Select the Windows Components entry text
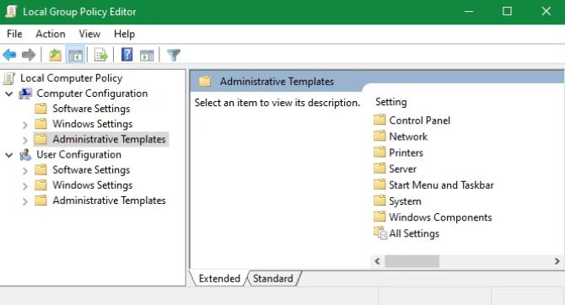This screenshot has height=305, width=565. click(440, 217)
